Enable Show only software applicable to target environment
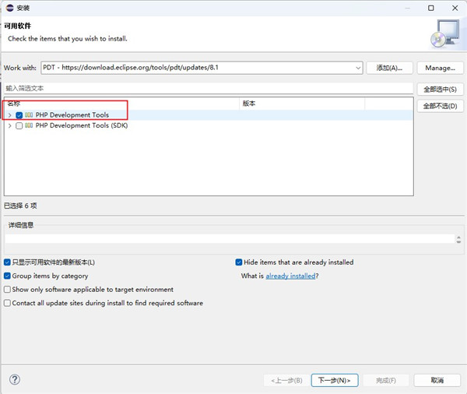This screenshot has width=467, height=394. click(8, 290)
